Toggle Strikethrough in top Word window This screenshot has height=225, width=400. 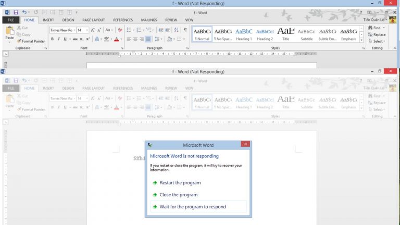(x=75, y=39)
